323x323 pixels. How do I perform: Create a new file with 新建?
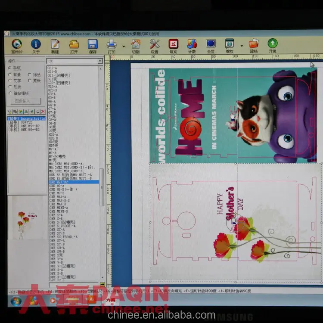pos(55,46)
